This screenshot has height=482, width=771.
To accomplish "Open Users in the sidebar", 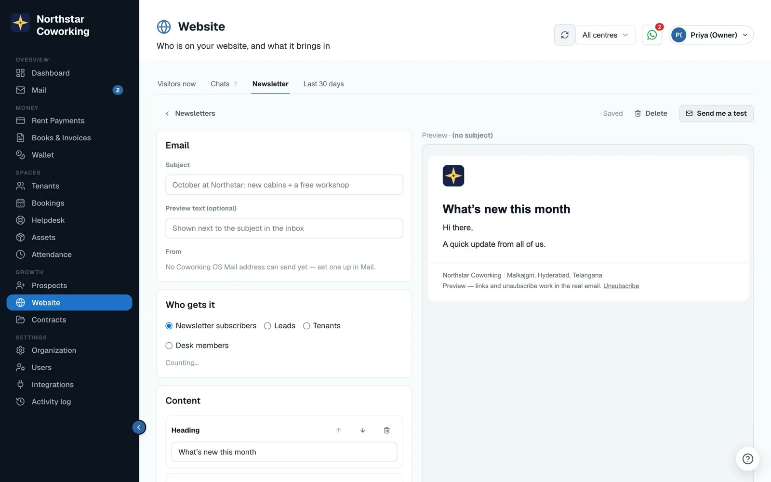I will (69, 367).
